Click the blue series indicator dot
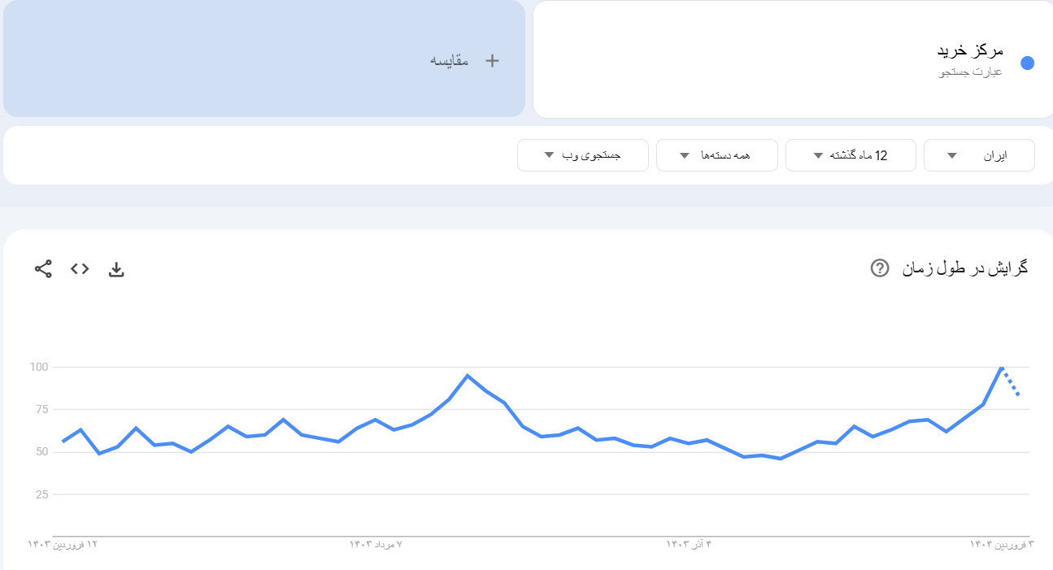1053x570 pixels. click(x=1027, y=62)
